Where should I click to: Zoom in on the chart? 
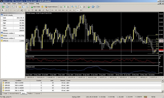[x=72, y=7]
